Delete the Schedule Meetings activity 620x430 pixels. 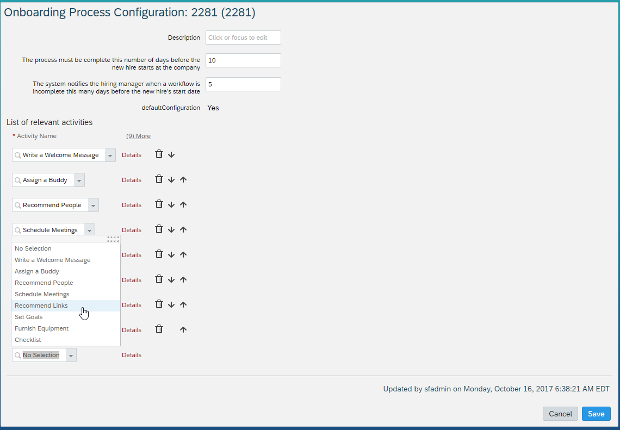[159, 229]
